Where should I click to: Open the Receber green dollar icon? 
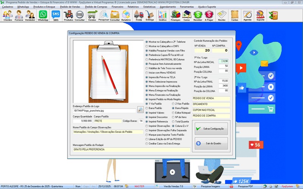click(198, 15)
